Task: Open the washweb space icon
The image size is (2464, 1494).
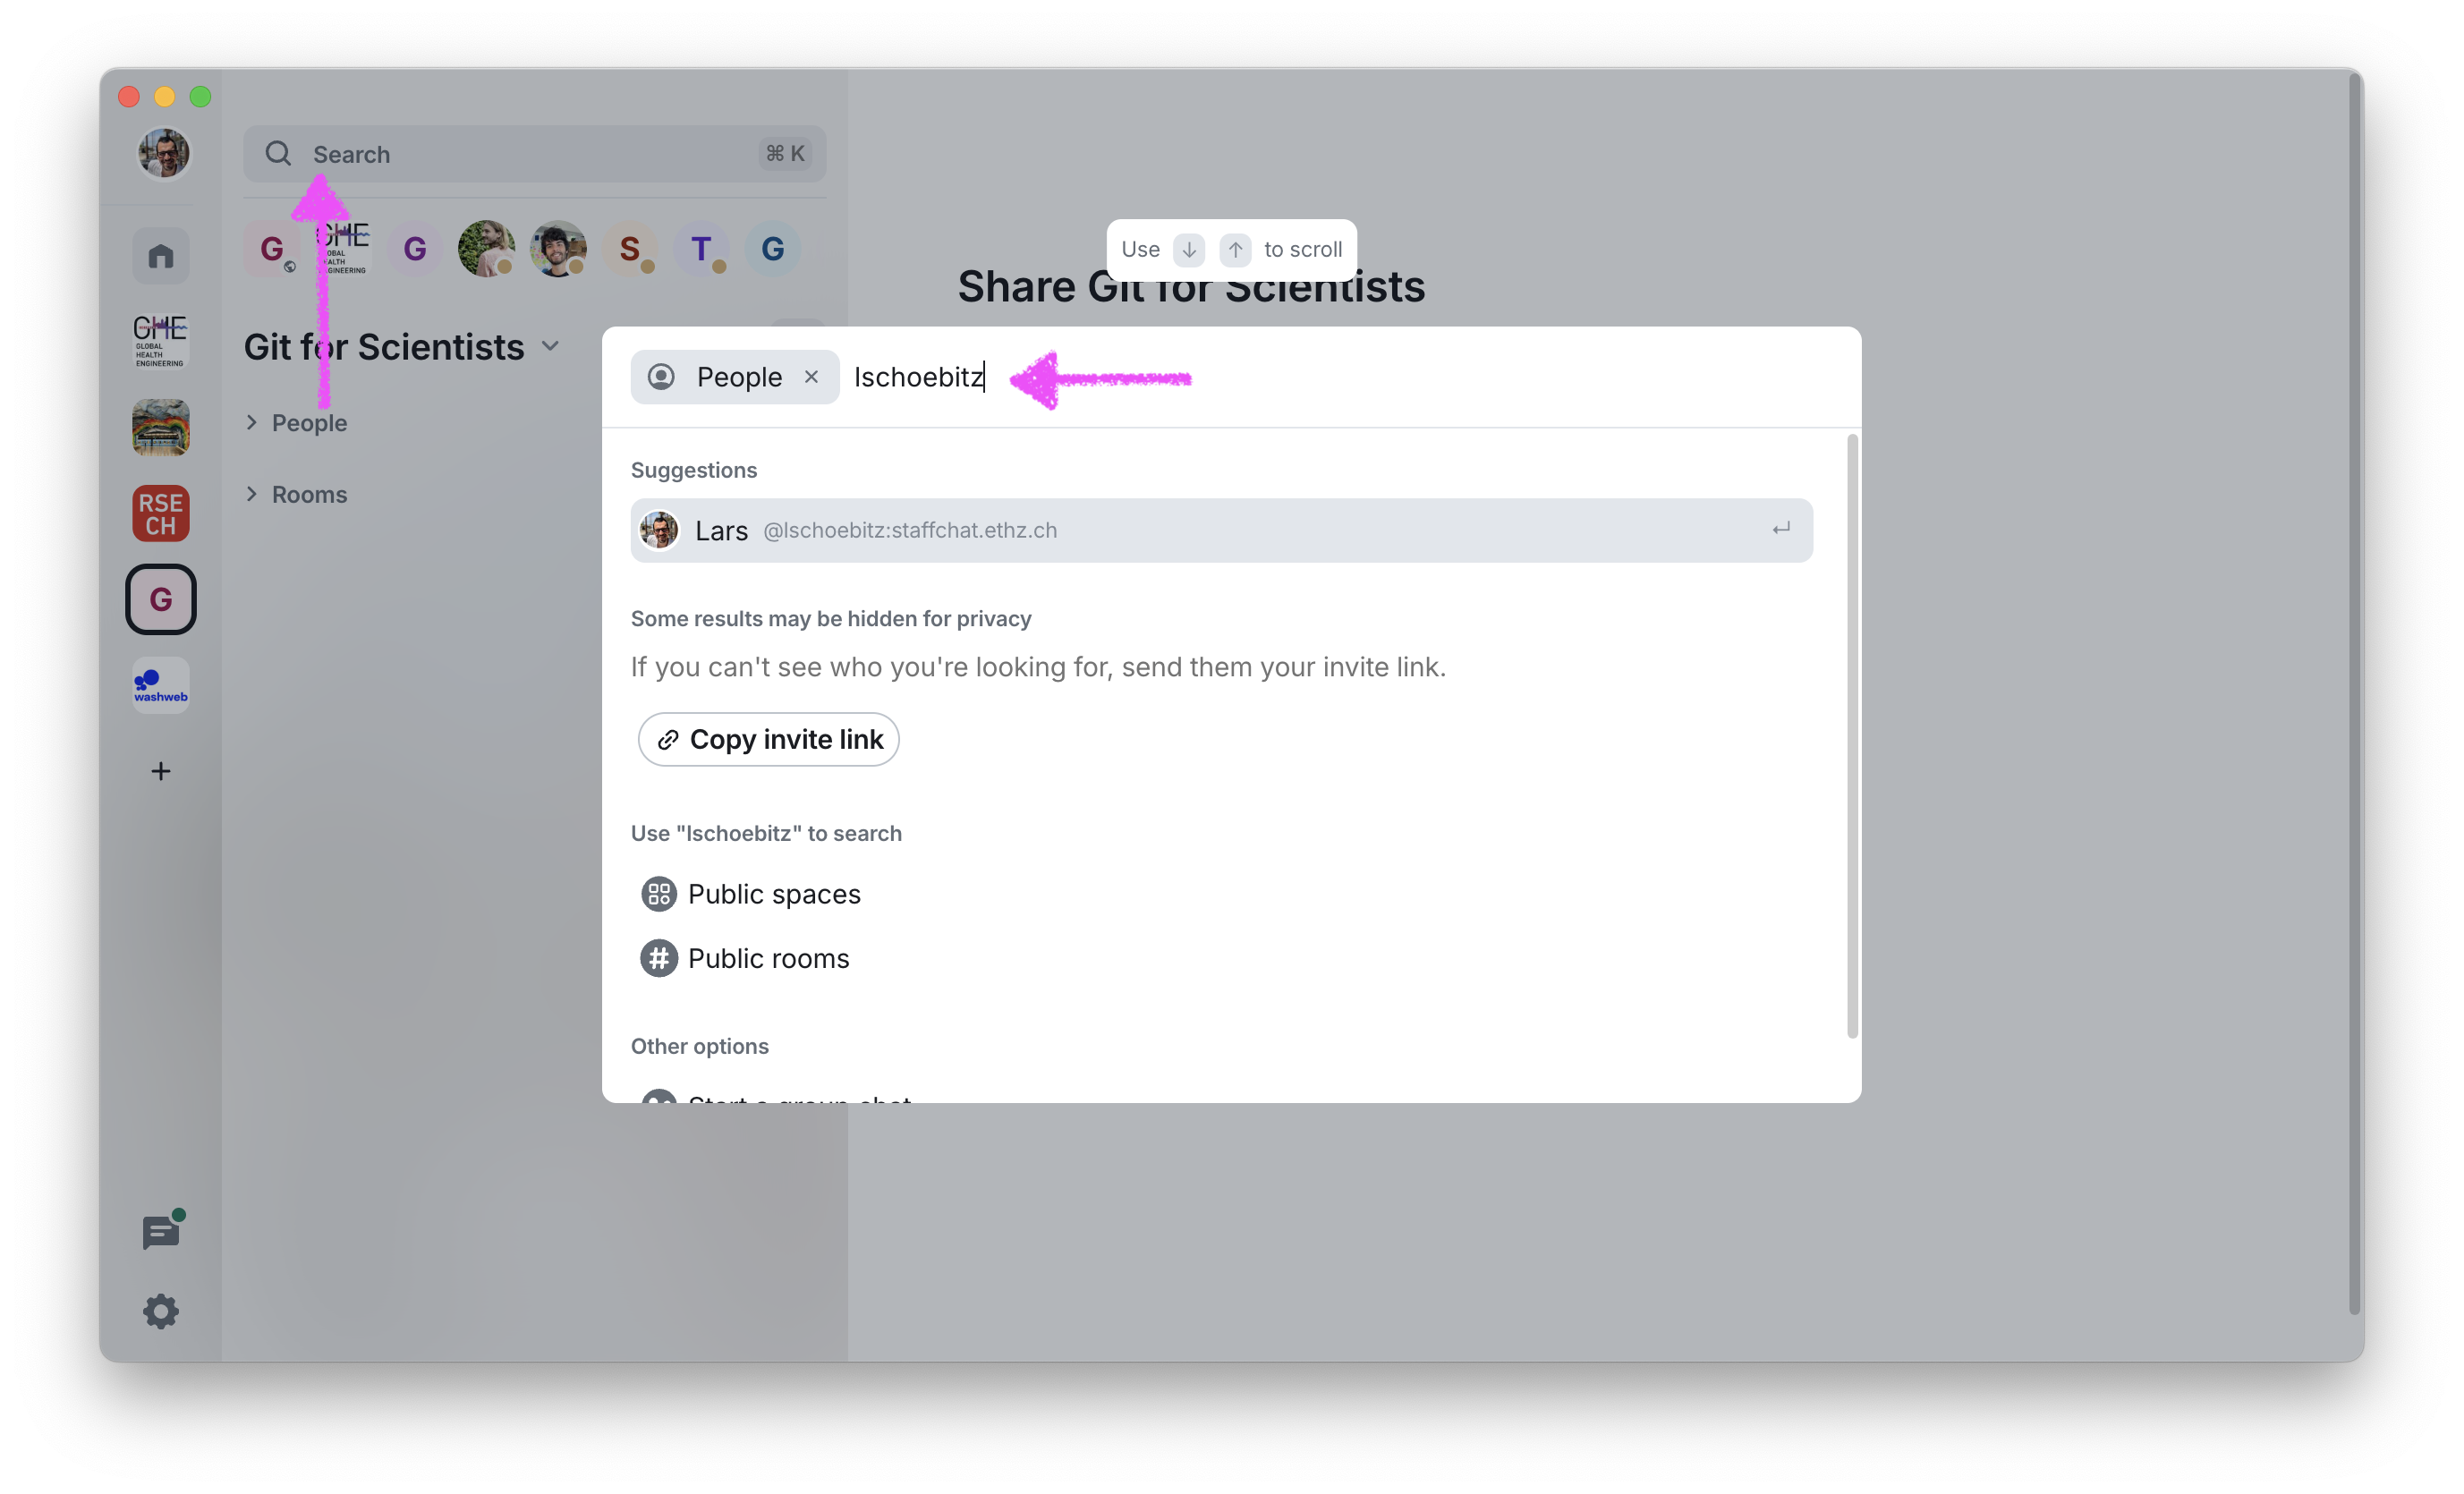Action: click(x=160, y=685)
